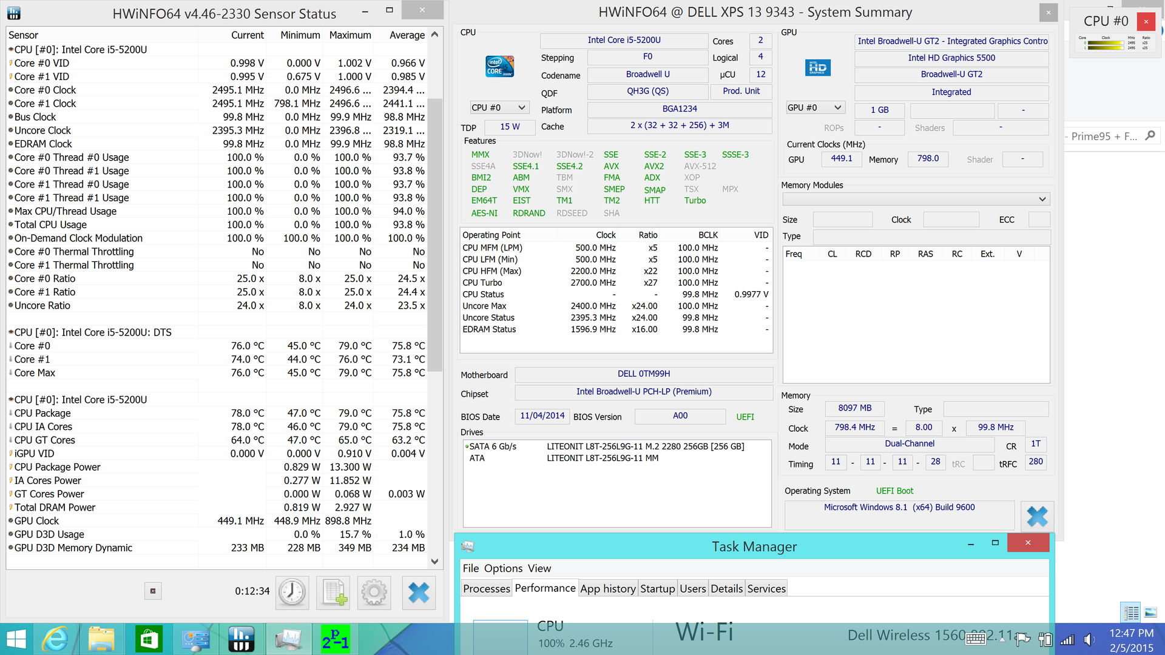Image resolution: width=1165 pixels, height=655 pixels.
Task: Click the small shrink button left of timer
Action: click(x=153, y=591)
